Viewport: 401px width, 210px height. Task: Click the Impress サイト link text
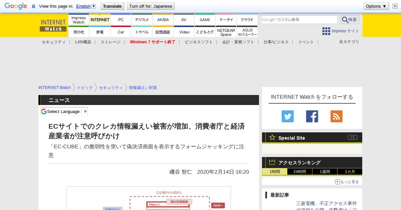point(346,31)
